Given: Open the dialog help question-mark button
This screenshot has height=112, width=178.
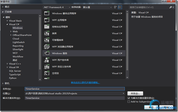Looking at the screenshot, I should click(164, 1).
